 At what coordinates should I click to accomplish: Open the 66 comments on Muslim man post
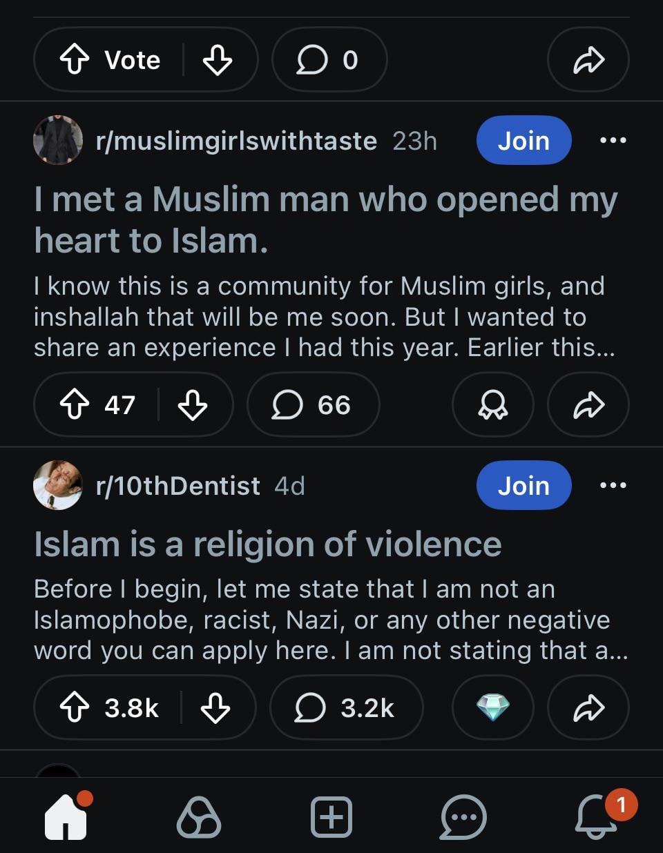pos(313,404)
